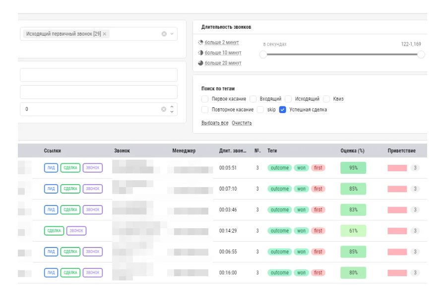
Task: Clear the numeric field showing 0
Action: click(164, 109)
